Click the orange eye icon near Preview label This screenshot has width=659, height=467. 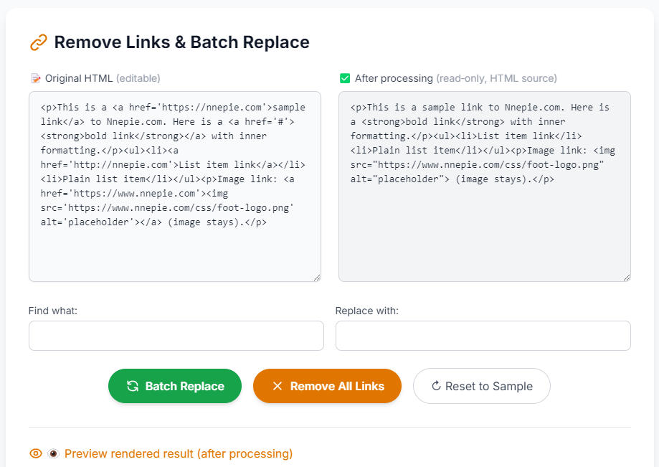[35, 453]
